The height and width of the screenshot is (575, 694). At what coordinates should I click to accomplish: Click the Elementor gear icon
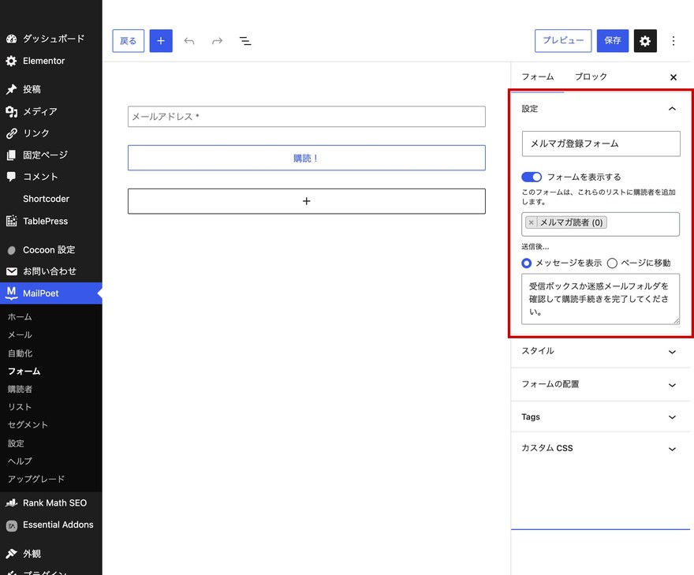point(12,61)
